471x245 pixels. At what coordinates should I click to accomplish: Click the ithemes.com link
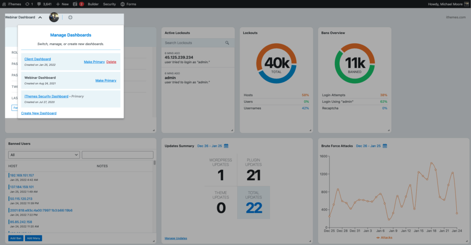click(x=456, y=17)
